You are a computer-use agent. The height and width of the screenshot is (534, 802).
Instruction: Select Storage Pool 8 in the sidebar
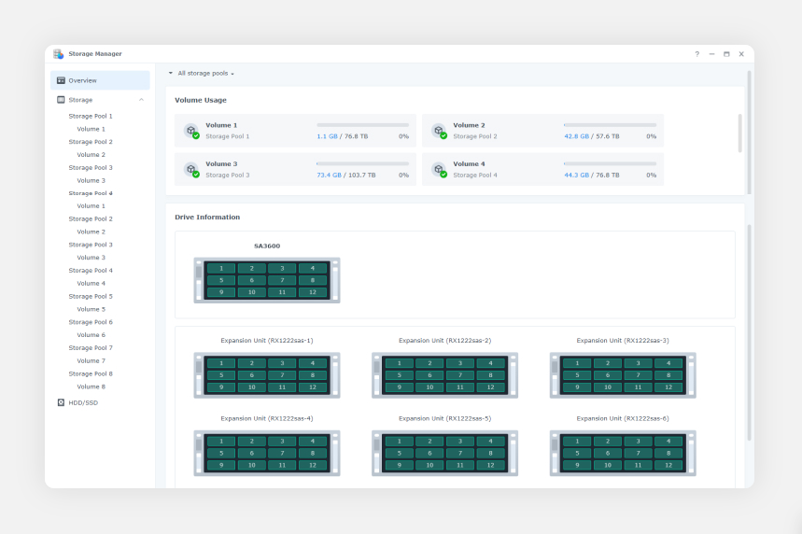point(91,374)
